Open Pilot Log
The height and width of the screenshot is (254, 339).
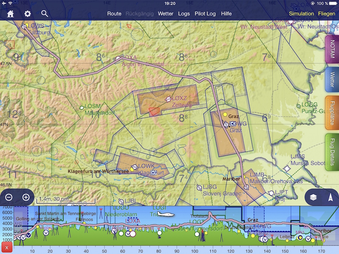(x=205, y=14)
